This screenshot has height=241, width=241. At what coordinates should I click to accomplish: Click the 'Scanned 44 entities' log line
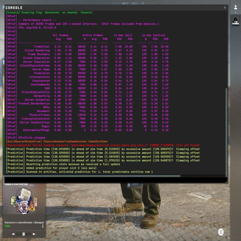pos(79,172)
